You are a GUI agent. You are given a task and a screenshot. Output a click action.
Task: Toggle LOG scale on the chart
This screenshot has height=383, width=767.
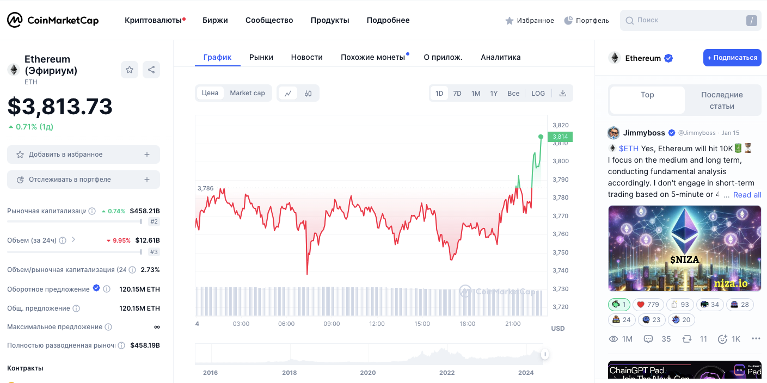[x=538, y=93]
